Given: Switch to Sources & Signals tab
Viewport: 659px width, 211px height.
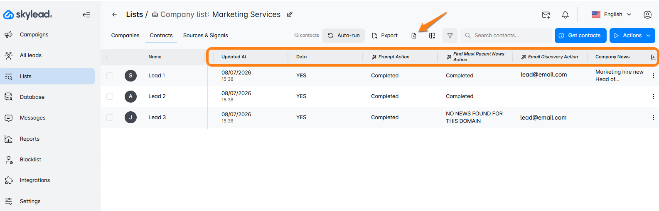Looking at the screenshot, I should (x=206, y=36).
